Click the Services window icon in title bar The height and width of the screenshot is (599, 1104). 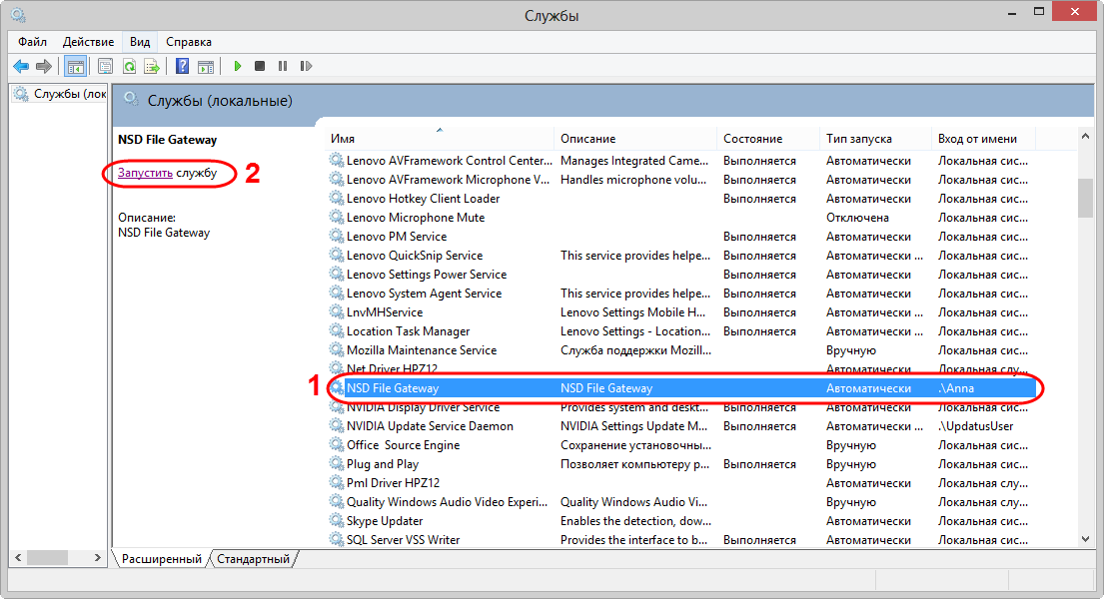click(x=18, y=15)
